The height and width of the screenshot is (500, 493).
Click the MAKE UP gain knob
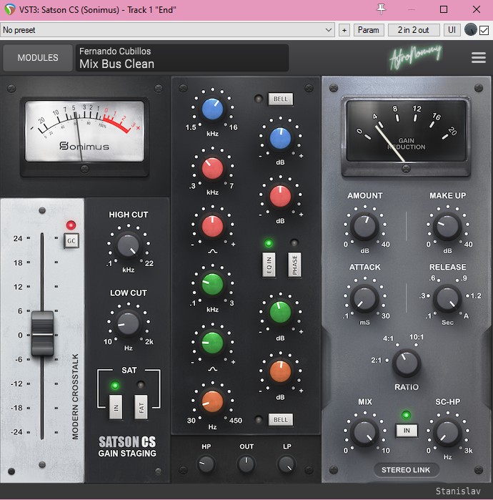point(447,227)
